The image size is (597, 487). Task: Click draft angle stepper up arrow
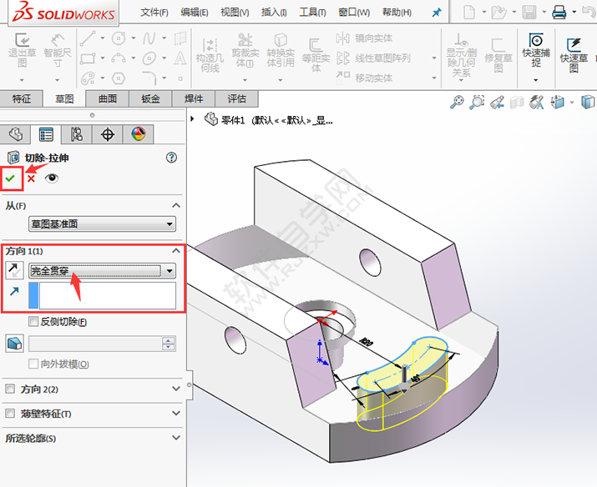click(168, 340)
